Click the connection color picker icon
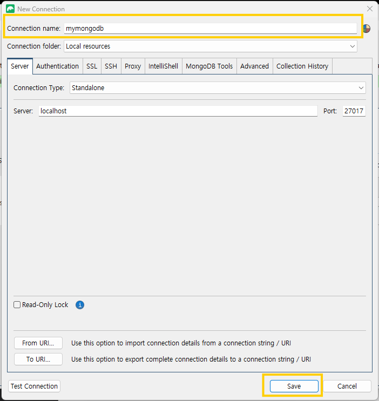 tap(367, 29)
